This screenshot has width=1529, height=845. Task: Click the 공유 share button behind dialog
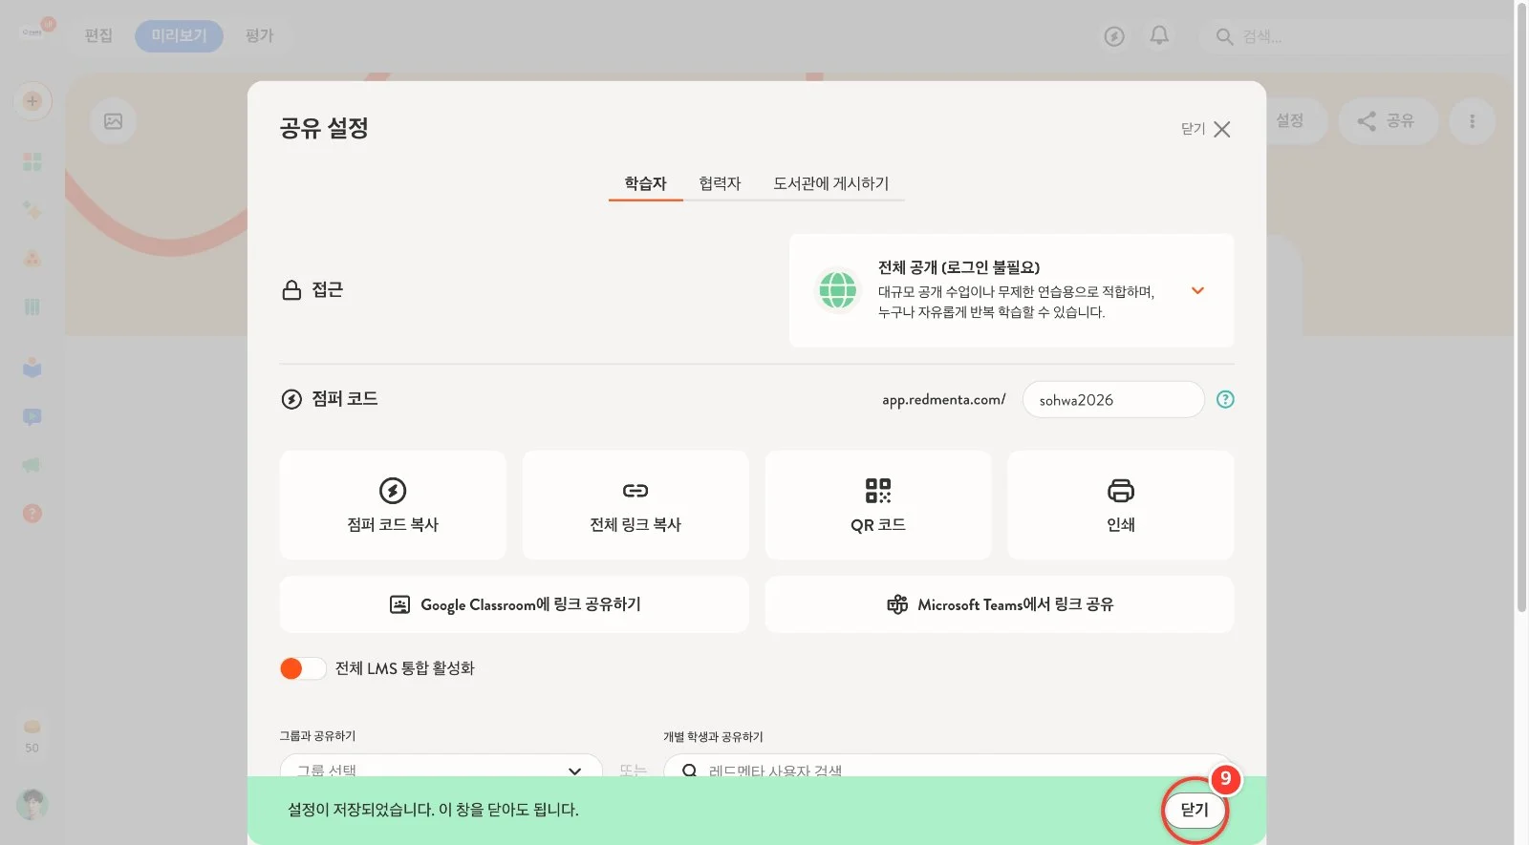tap(1388, 121)
